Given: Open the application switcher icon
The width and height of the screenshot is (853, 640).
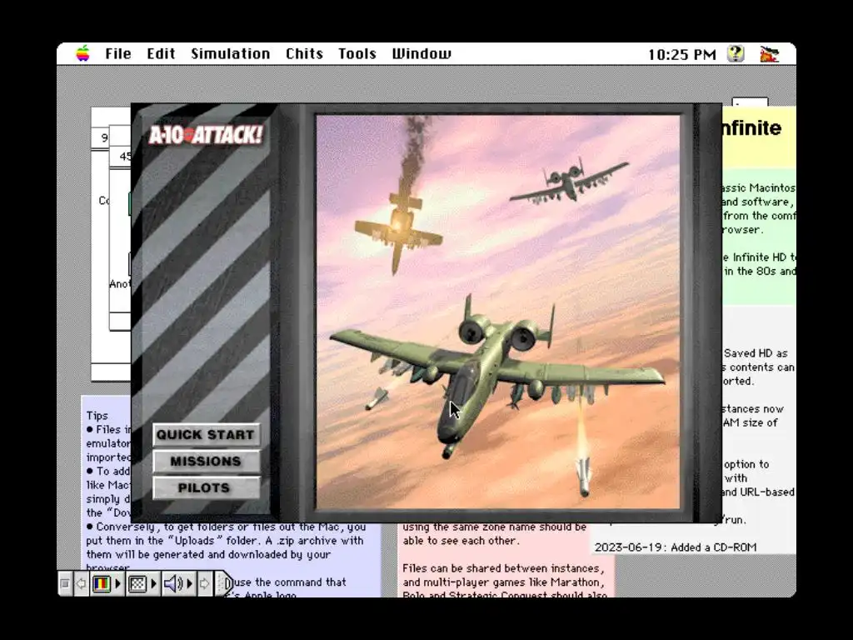Looking at the screenshot, I should 769,54.
